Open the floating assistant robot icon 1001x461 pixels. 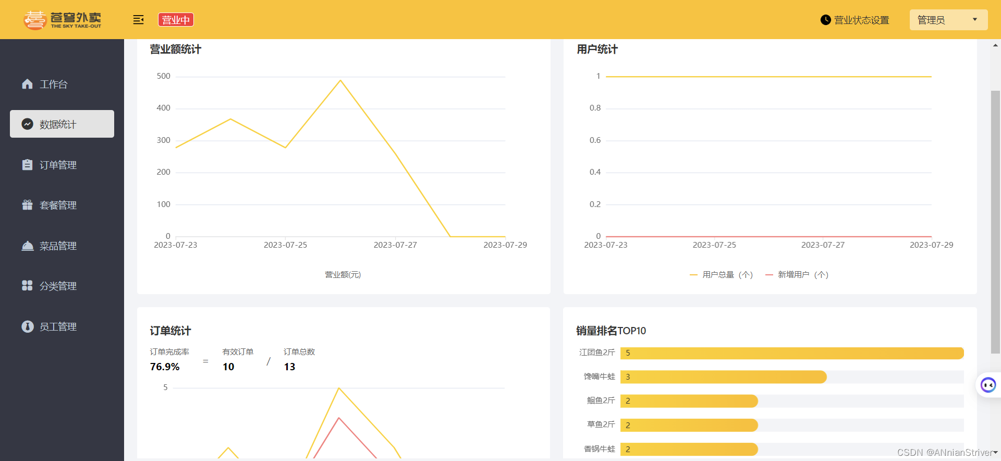pos(988,385)
